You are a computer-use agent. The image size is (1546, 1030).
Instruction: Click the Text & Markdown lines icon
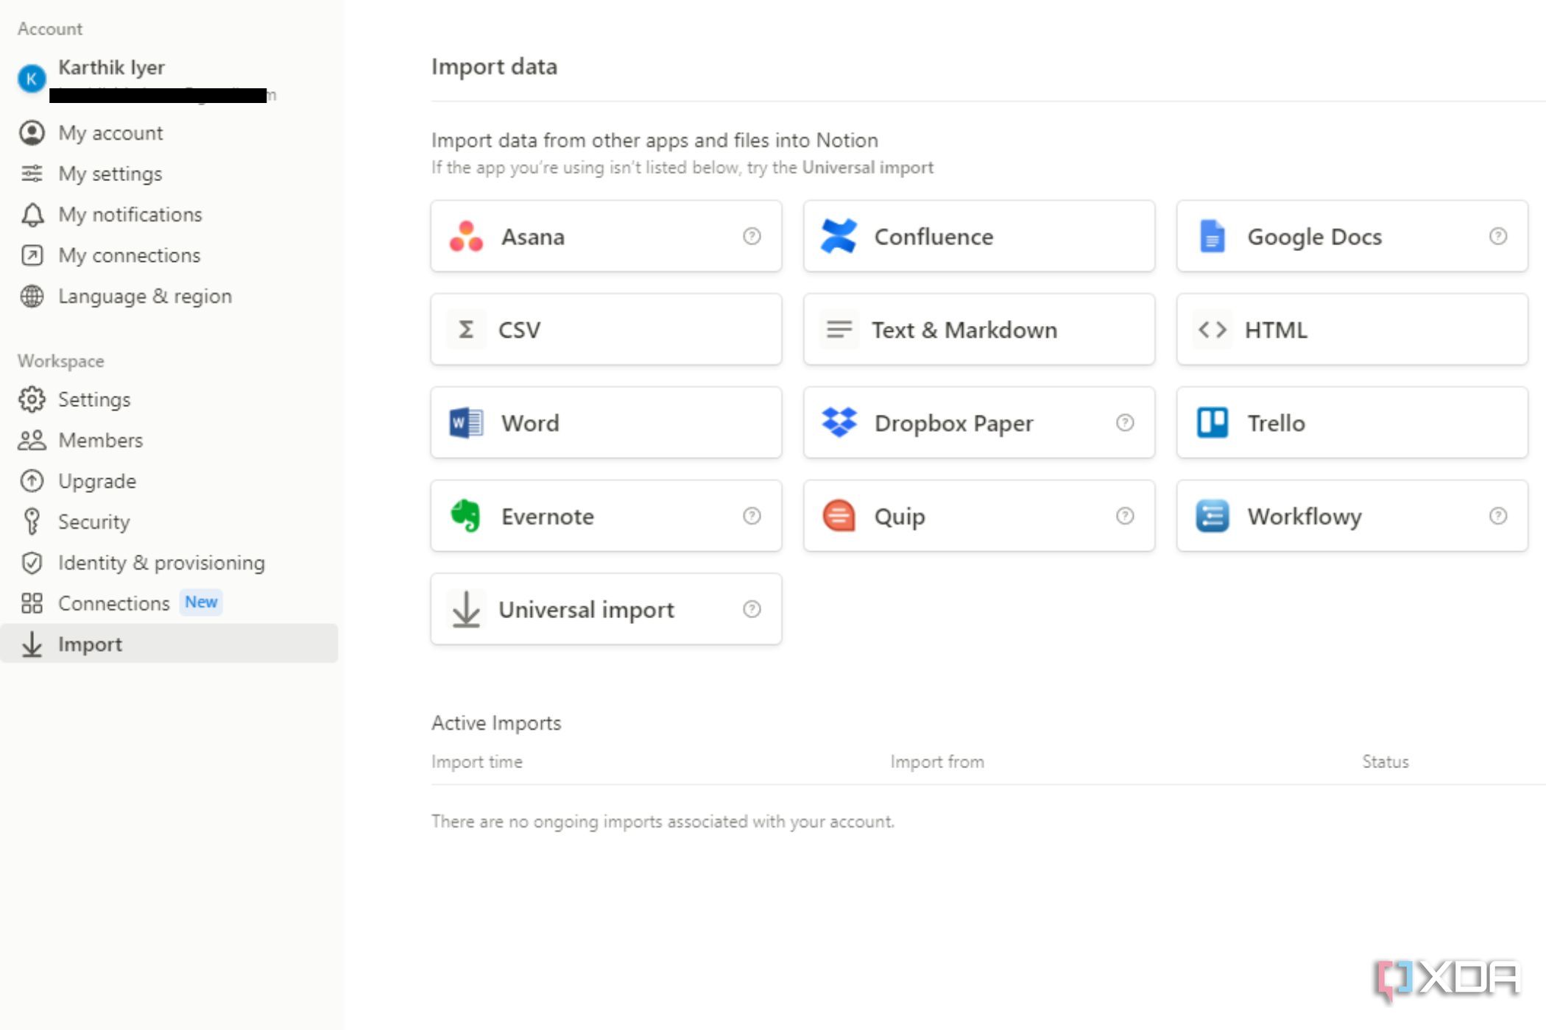click(x=839, y=329)
